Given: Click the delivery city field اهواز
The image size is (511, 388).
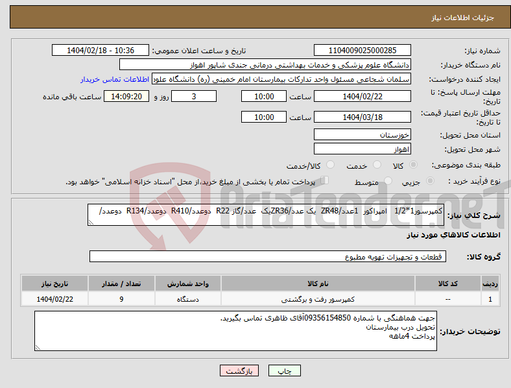Looking at the screenshot, I should [x=362, y=149].
